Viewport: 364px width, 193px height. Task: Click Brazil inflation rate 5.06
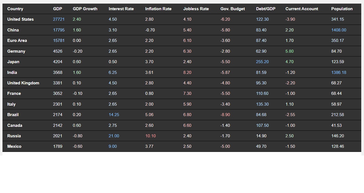pyautogui.click(x=149, y=115)
